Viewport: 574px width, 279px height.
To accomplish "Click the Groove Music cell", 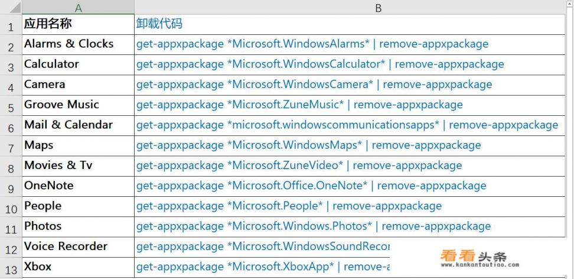I will [x=79, y=105].
